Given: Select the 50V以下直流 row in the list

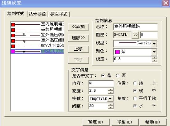Looking at the screenshot, I should 37,46.
